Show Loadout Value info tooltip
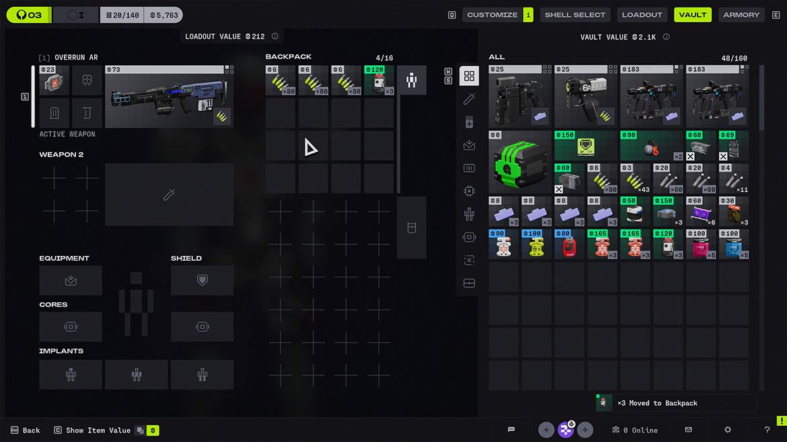787x442 pixels. [x=275, y=36]
